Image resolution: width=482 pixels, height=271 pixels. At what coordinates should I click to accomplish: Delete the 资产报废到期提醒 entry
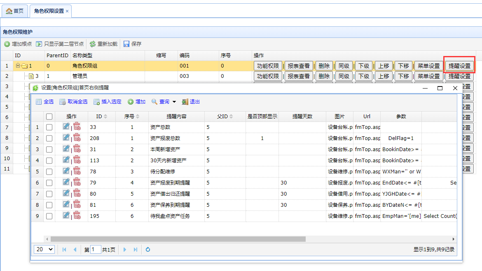point(77,182)
